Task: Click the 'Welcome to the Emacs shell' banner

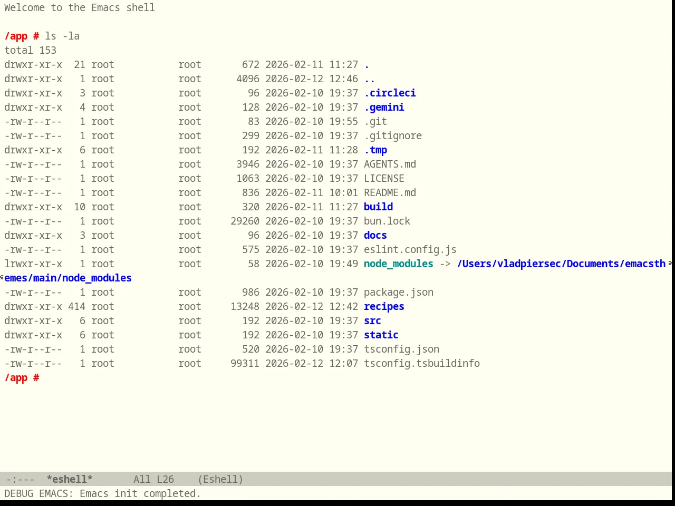Action: click(x=80, y=8)
